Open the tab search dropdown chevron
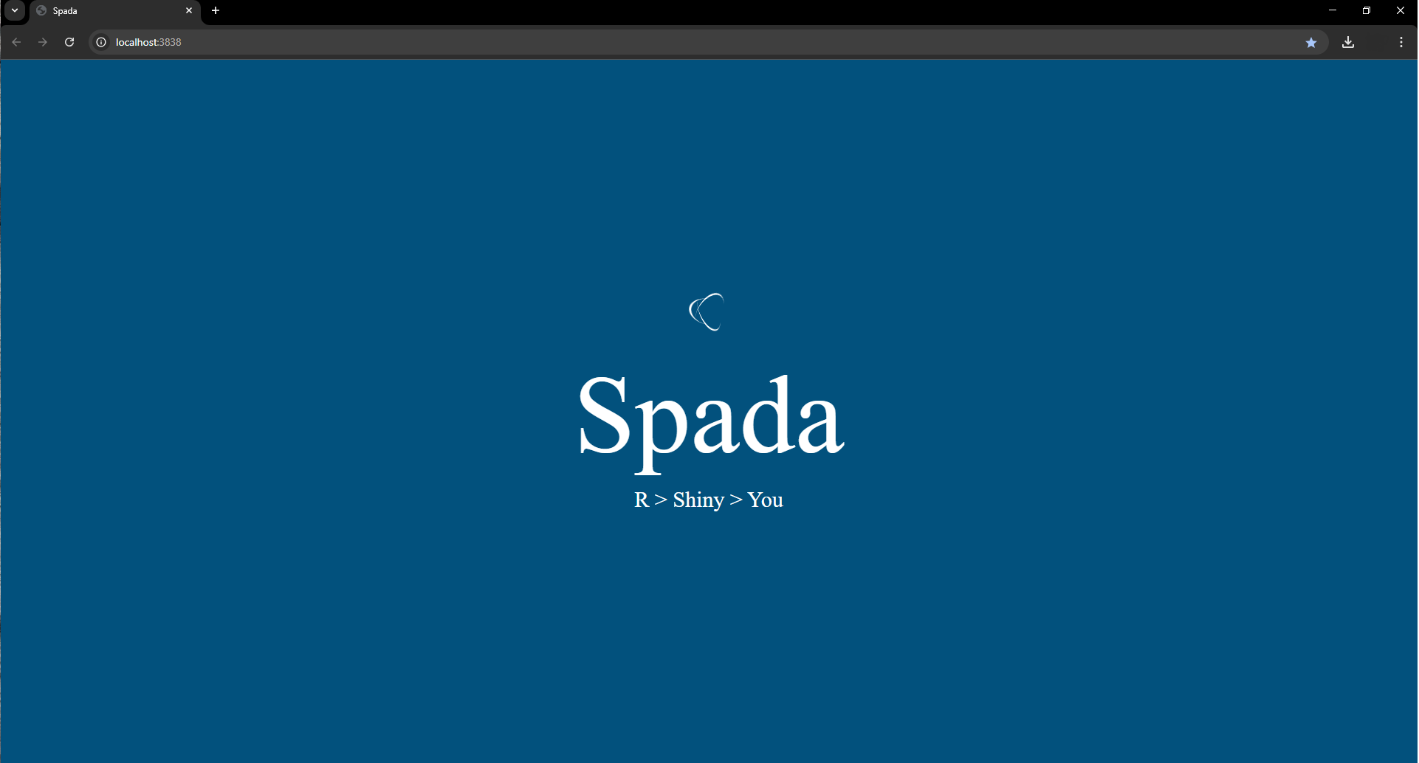 (x=15, y=10)
